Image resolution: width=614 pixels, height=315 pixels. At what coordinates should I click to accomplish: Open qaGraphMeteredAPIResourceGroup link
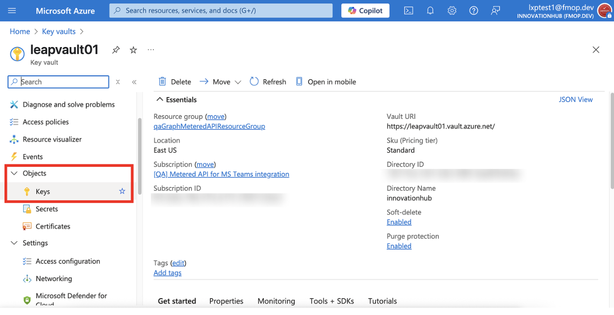point(209,126)
